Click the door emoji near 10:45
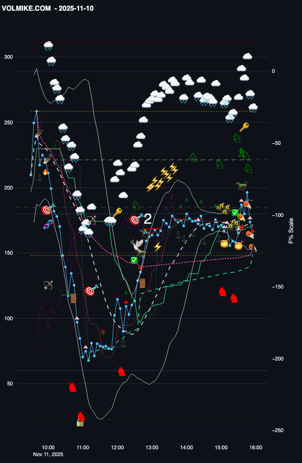Screen dimensions: 302x463 click(x=73, y=298)
